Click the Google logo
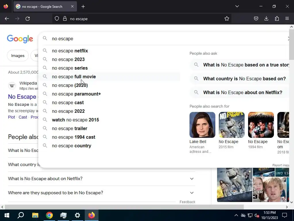 pyautogui.click(x=20, y=39)
